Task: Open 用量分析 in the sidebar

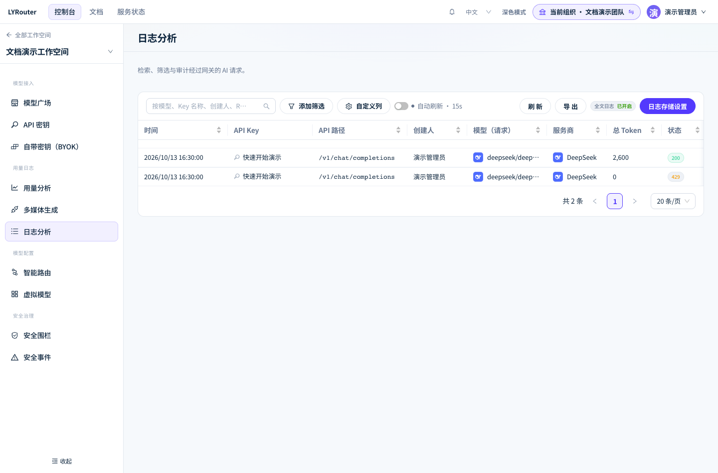Action: (61, 188)
